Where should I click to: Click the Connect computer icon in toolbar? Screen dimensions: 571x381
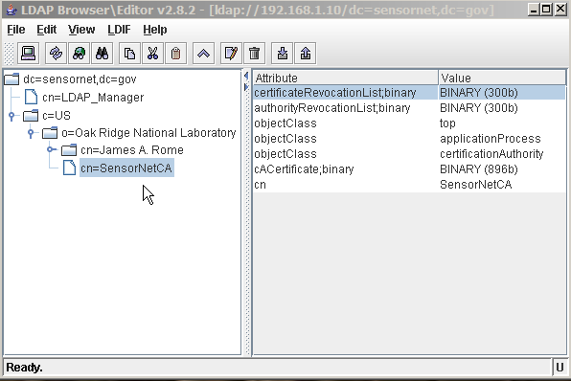tap(28, 54)
